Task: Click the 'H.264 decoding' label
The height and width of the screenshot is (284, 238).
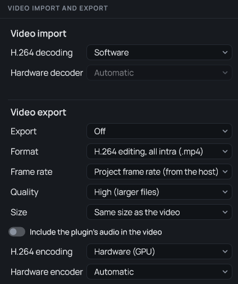Action: [x=42, y=52]
